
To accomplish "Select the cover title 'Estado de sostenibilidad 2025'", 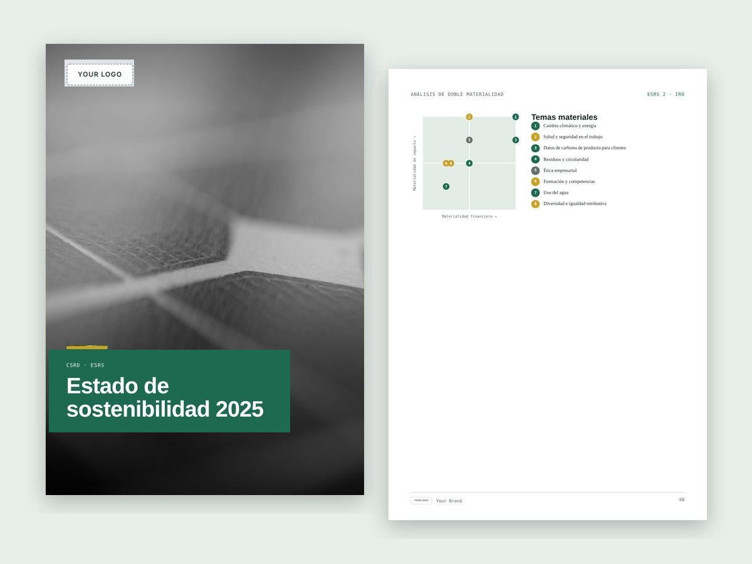I will (x=165, y=397).
